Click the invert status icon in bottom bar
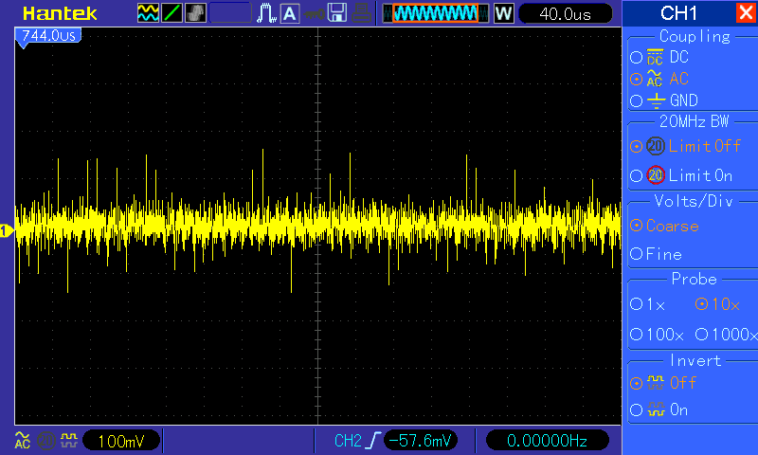758x455 pixels. point(69,440)
